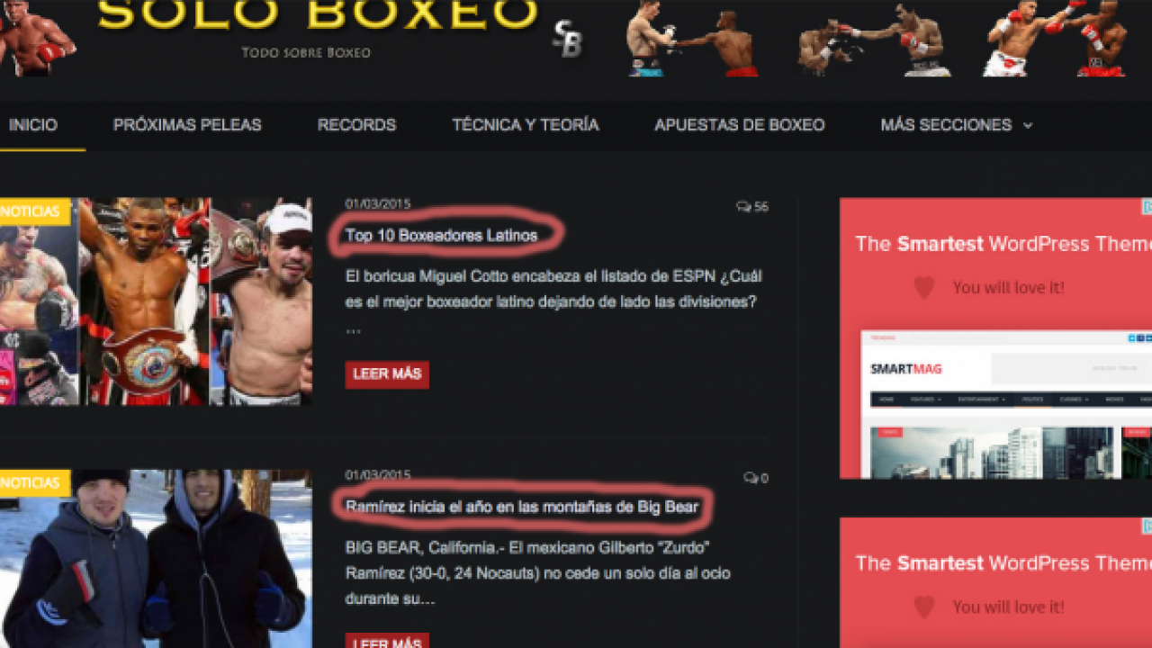Click the snowy Big Bear photo thumbnail
This screenshot has width=1152, height=648.
pyautogui.click(x=156, y=559)
